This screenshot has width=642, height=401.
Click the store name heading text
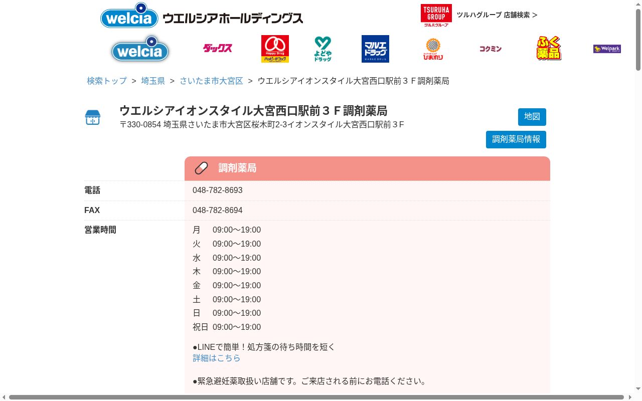click(253, 111)
